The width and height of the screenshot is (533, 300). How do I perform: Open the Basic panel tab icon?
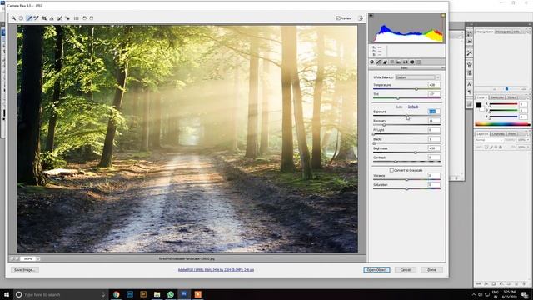click(372, 62)
